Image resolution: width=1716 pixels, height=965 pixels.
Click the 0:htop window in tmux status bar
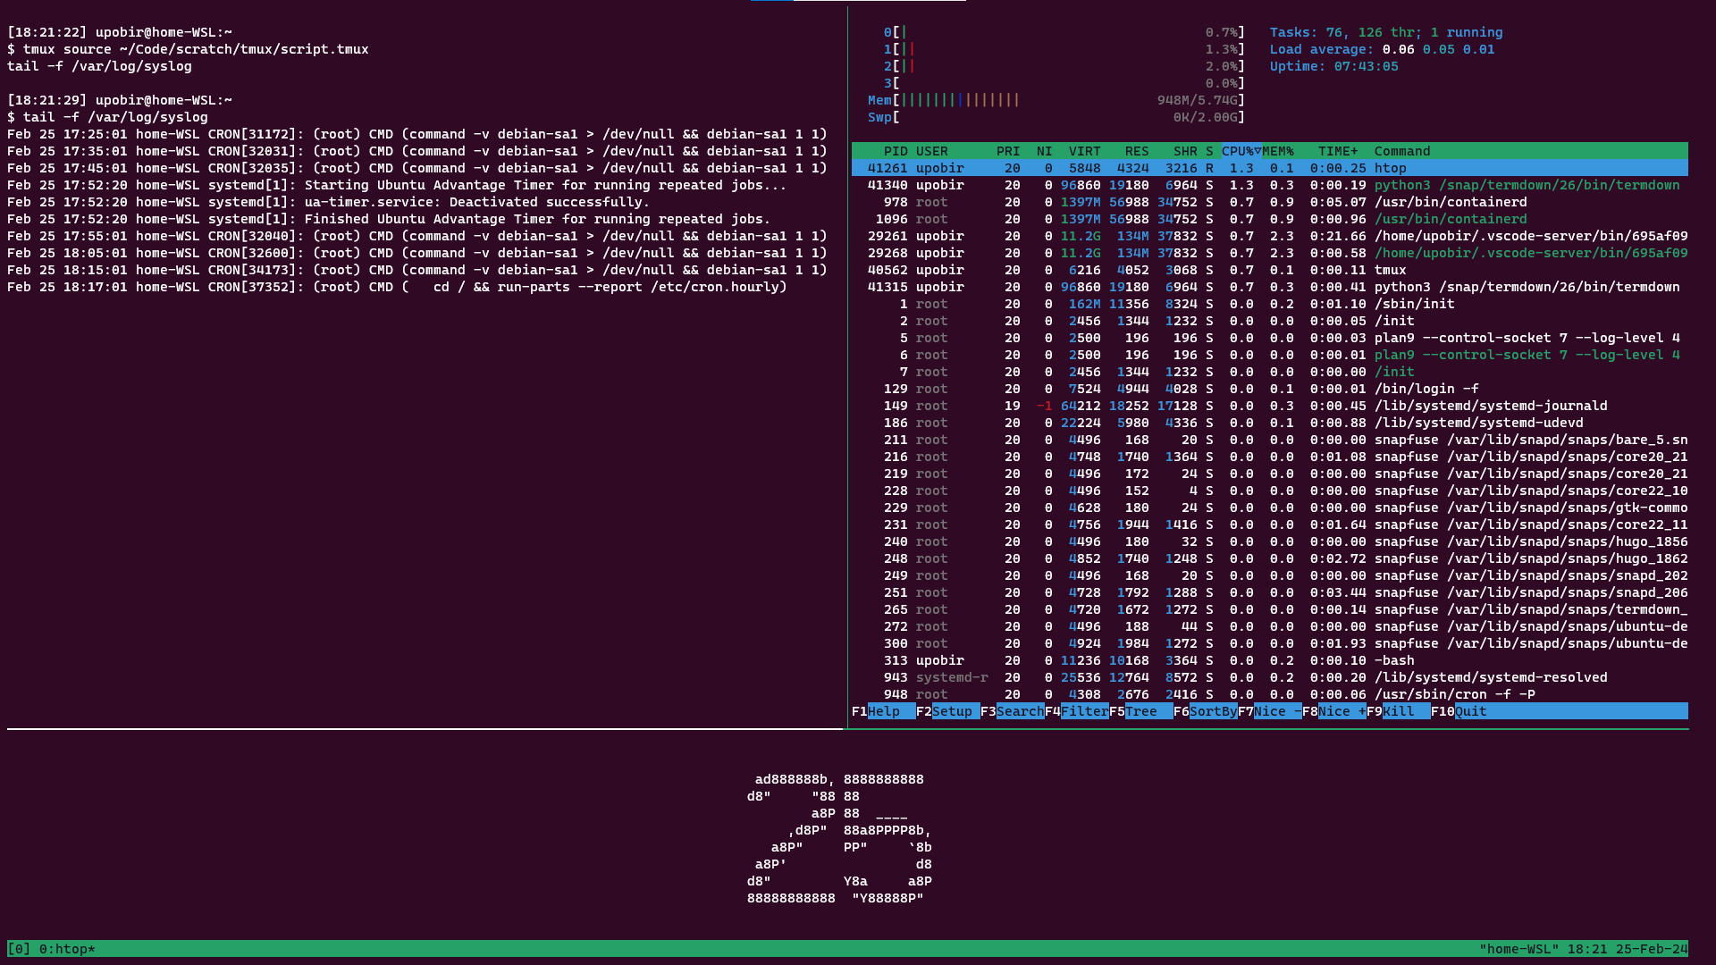(67, 949)
